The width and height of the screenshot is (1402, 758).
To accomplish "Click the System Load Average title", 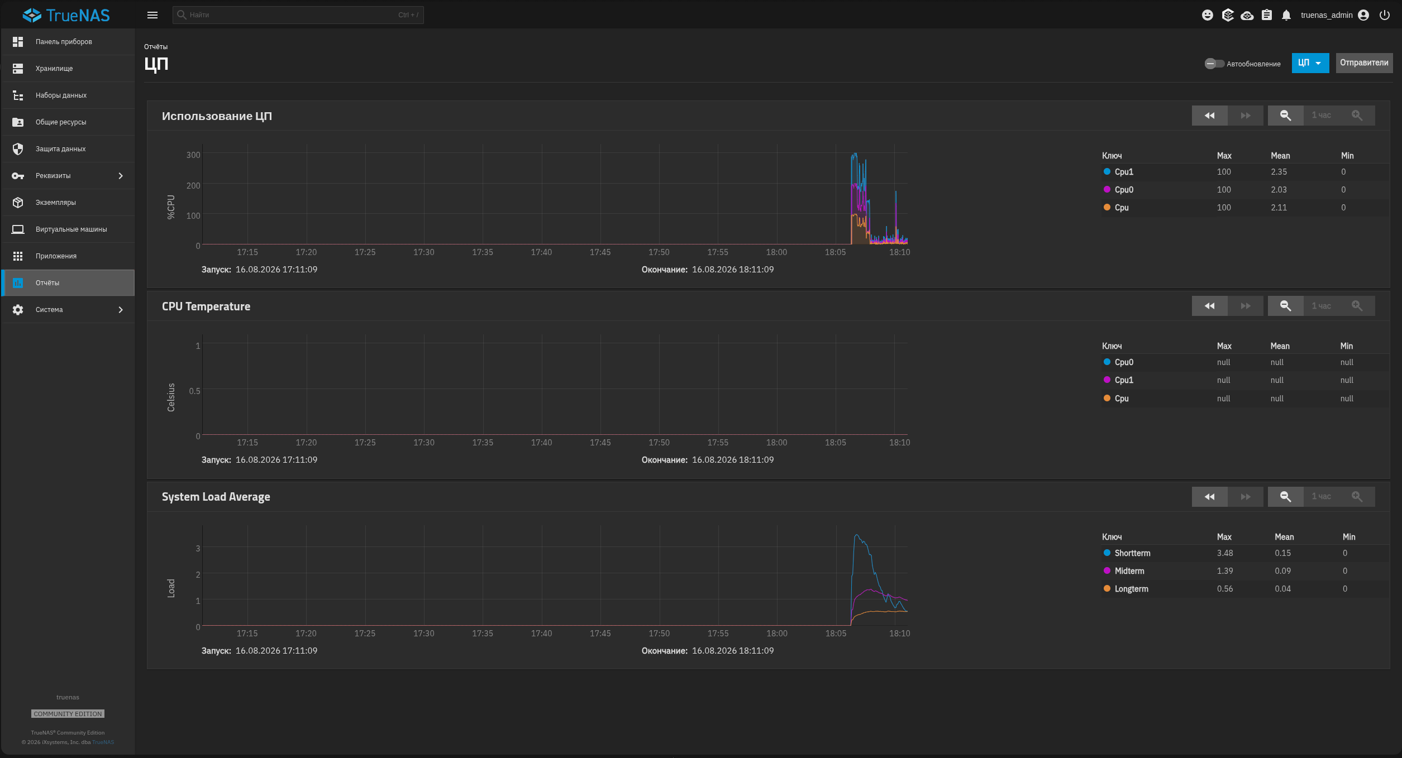I will pyautogui.click(x=216, y=497).
